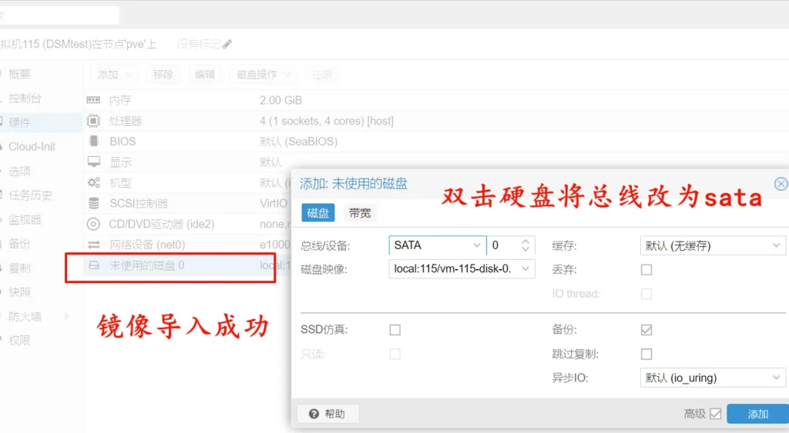This screenshot has width=789, height=433.
Task: Open the 总线/设备 SATA dropdown
Action: [x=438, y=245]
